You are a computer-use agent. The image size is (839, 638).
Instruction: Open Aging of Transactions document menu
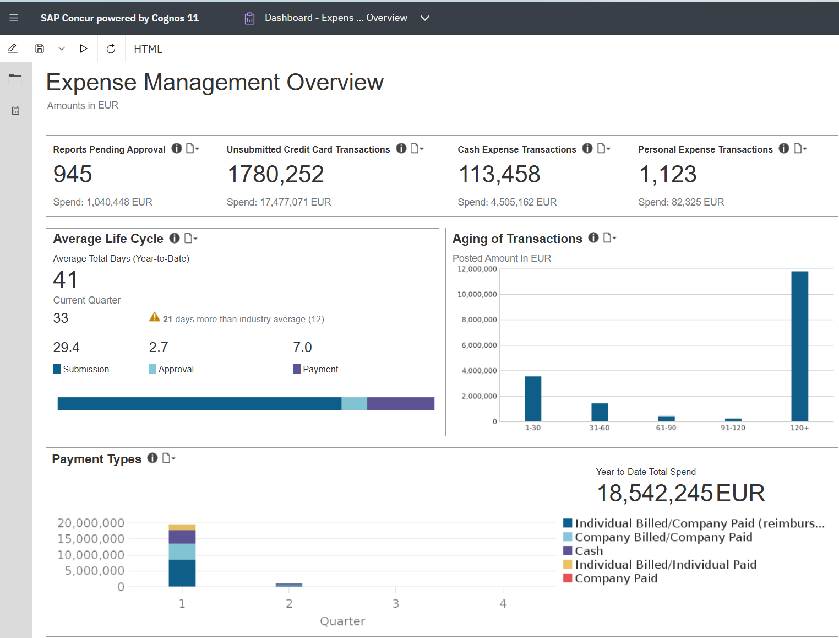point(609,237)
